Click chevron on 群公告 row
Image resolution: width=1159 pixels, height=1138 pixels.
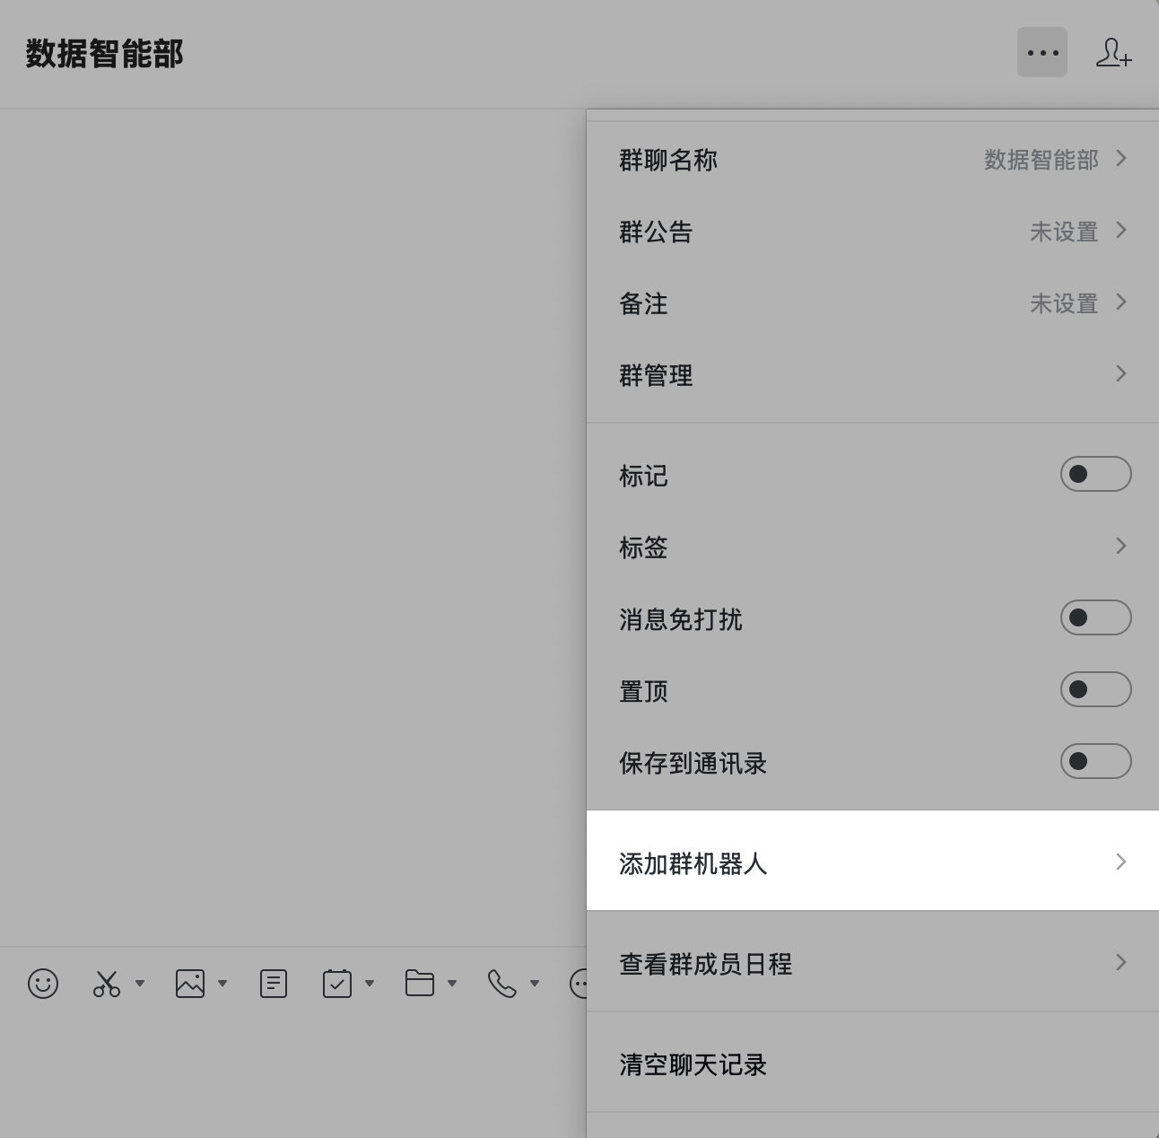[x=1120, y=231]
